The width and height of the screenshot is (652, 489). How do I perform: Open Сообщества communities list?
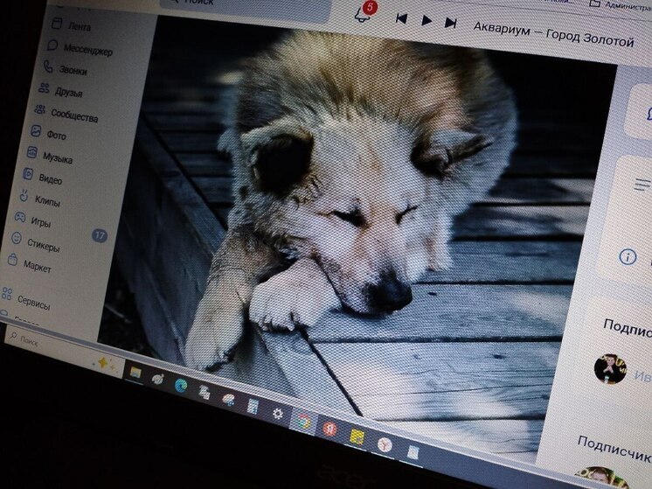[73, 115]
